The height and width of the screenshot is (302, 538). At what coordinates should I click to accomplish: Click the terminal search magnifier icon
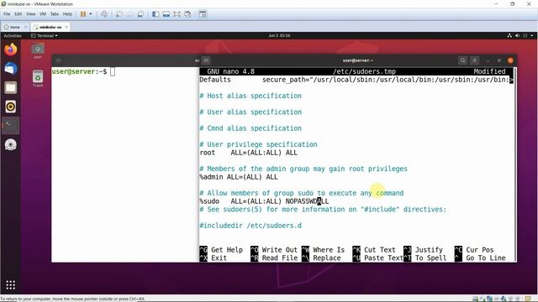click(462, 60)
